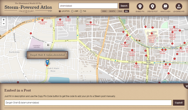Select the Tag search option

(x=81, y=11)
